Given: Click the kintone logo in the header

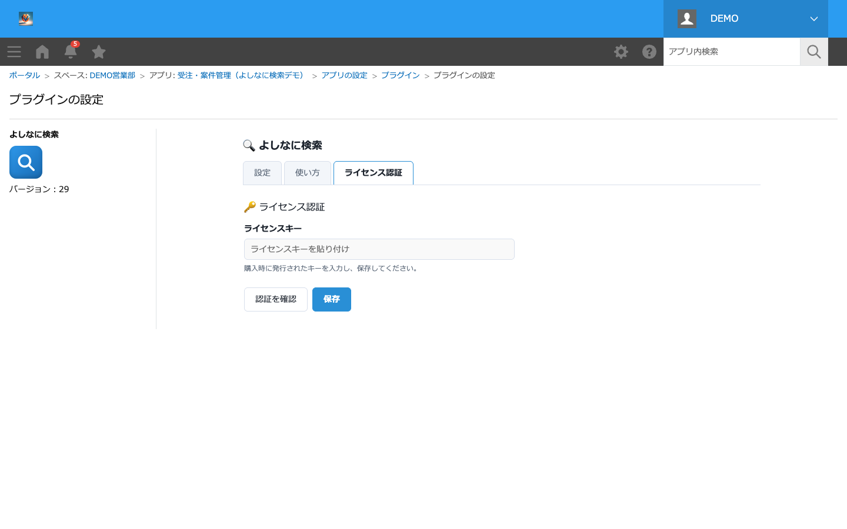Looking at the screenshot, I should coord(25,19).
